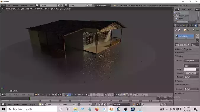Viewport: 200px width, 112px height.
Task: Toggle fake user F button for material
Action: coord(184,45)
